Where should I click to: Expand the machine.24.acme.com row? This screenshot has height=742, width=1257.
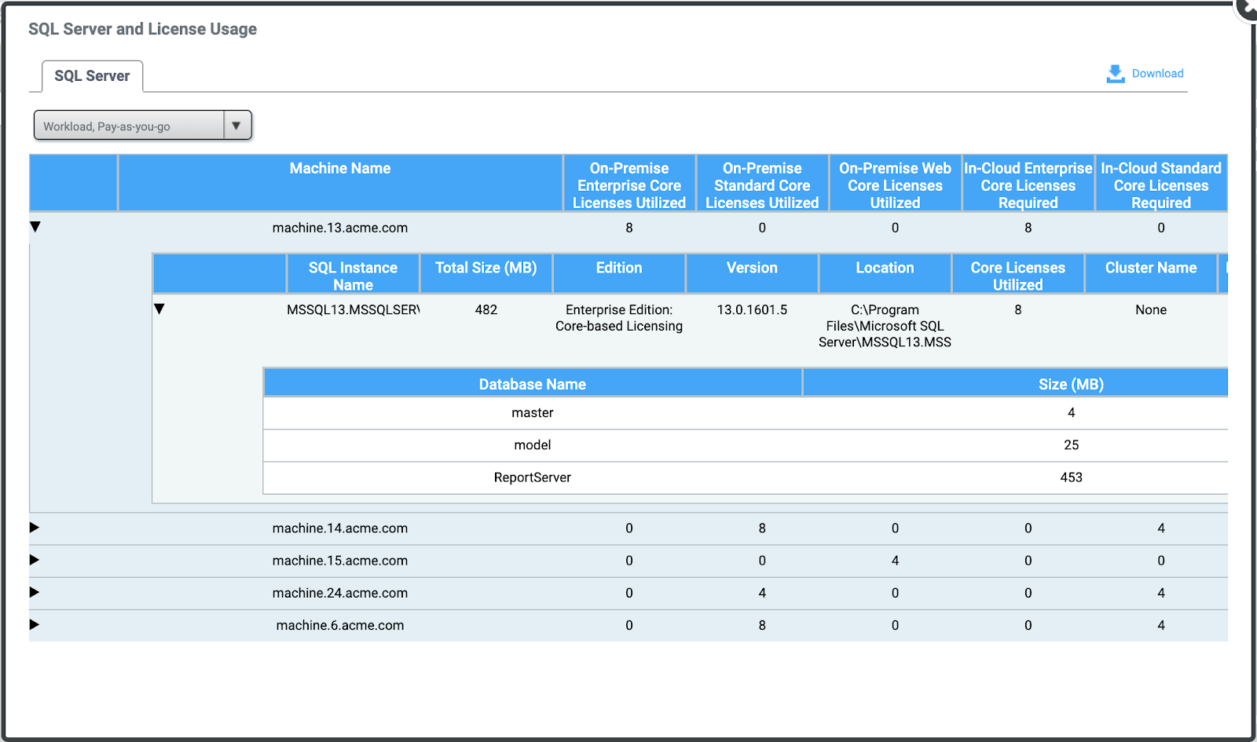click(x=35, y=592)
